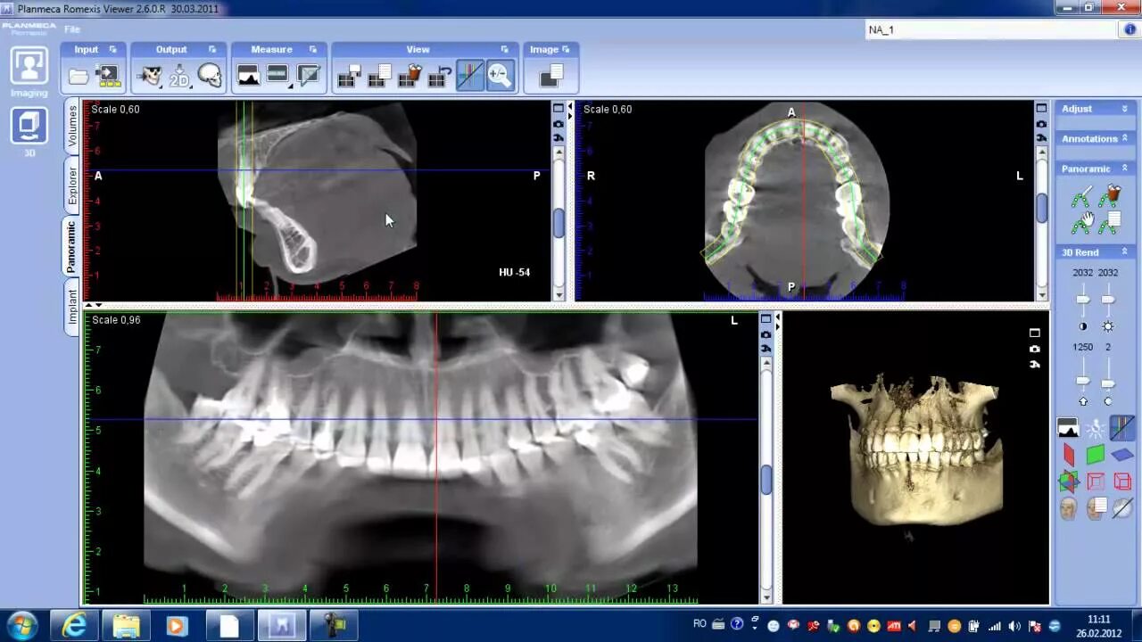This screenshot has height=642, width=1142.
Task: Expand the Measure toolbar group
Action: (x=312, y=50)
